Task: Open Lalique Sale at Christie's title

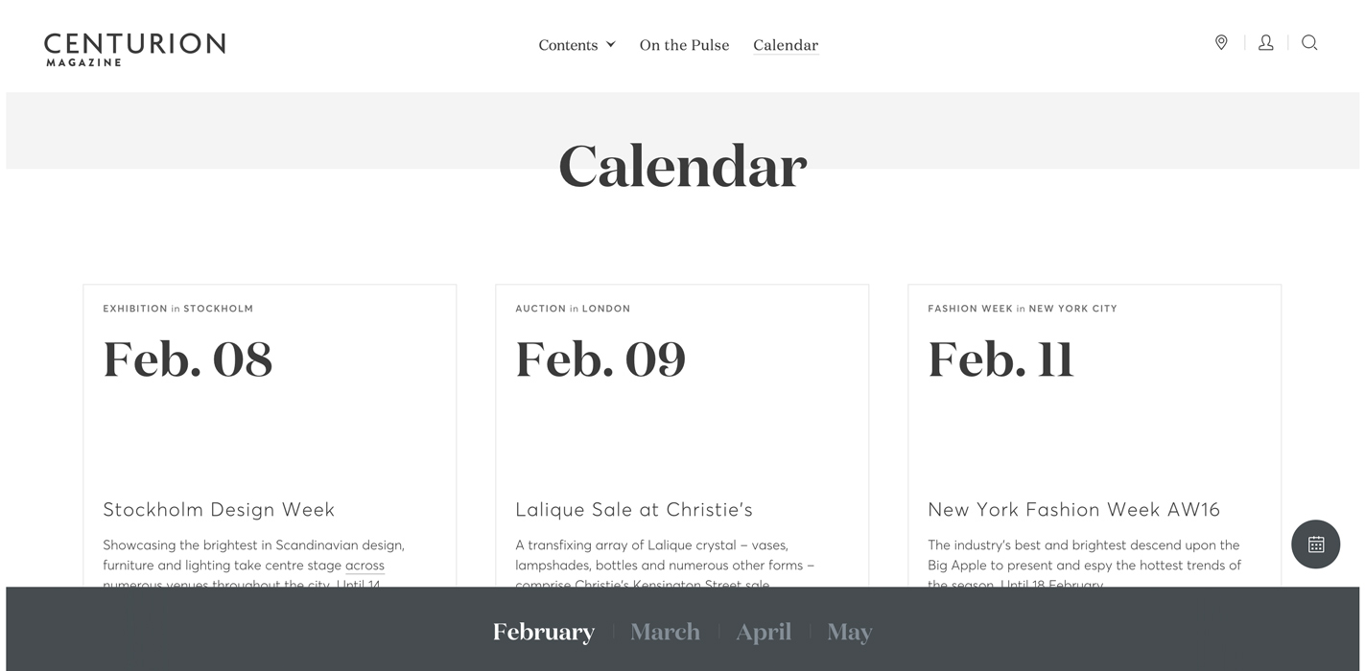Action: tap(634, 509)
